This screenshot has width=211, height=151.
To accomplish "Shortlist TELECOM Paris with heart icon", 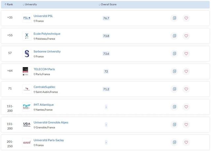I will [186, 71].
